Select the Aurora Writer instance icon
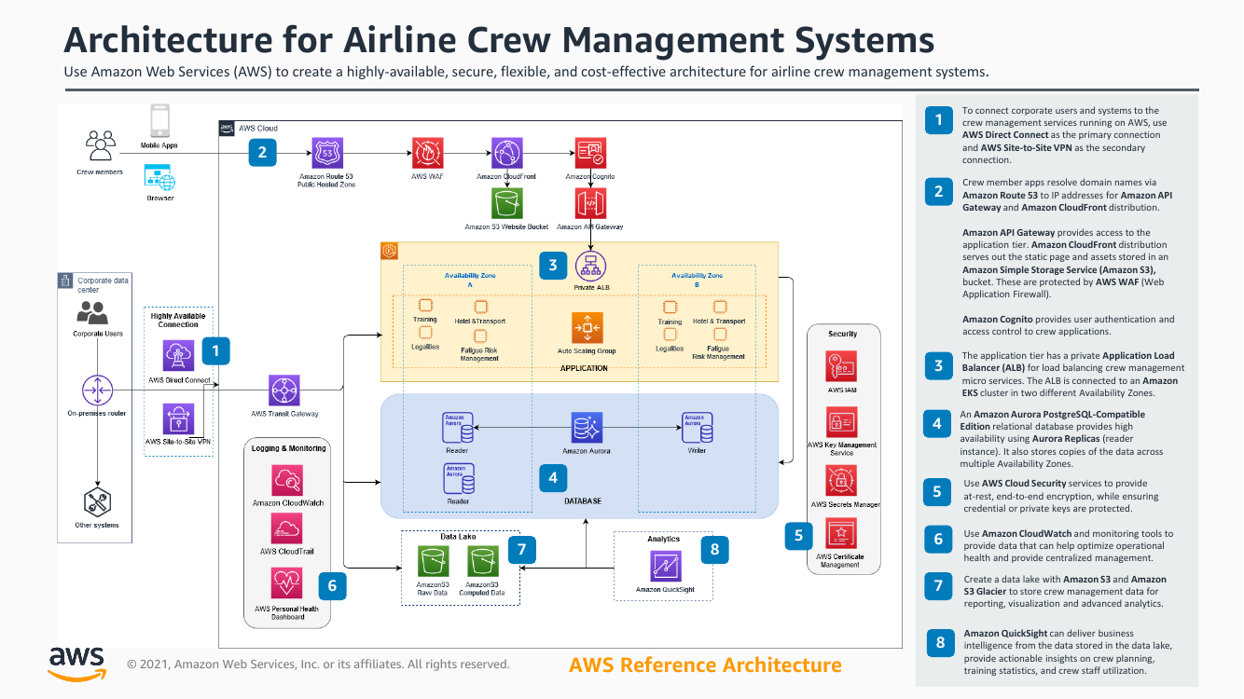The width and height of the screenshot is (1244, 699). point(698,428)
